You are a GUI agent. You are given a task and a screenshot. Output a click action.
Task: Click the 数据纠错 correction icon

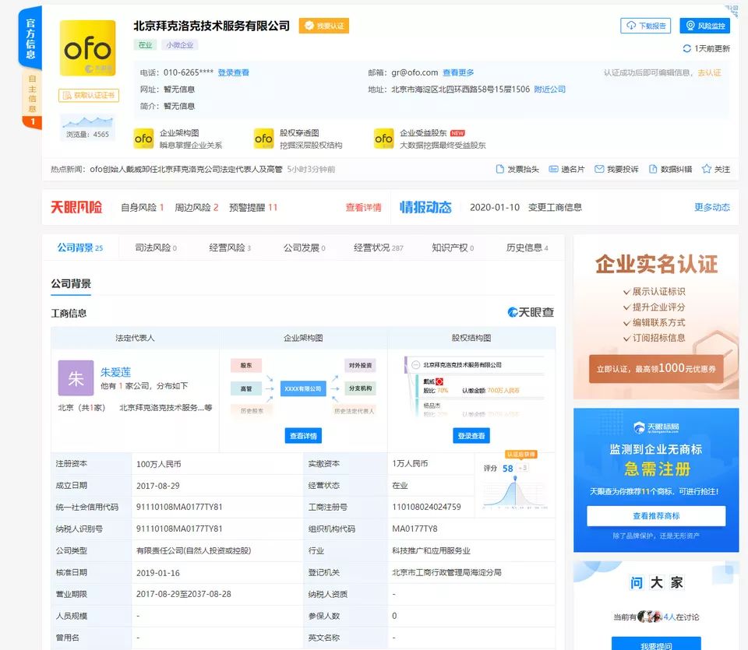pyautogui.click(x=653, y=169)
